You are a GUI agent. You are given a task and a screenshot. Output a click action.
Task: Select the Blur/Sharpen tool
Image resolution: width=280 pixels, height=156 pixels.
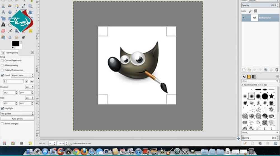click(x=10, y=37)
